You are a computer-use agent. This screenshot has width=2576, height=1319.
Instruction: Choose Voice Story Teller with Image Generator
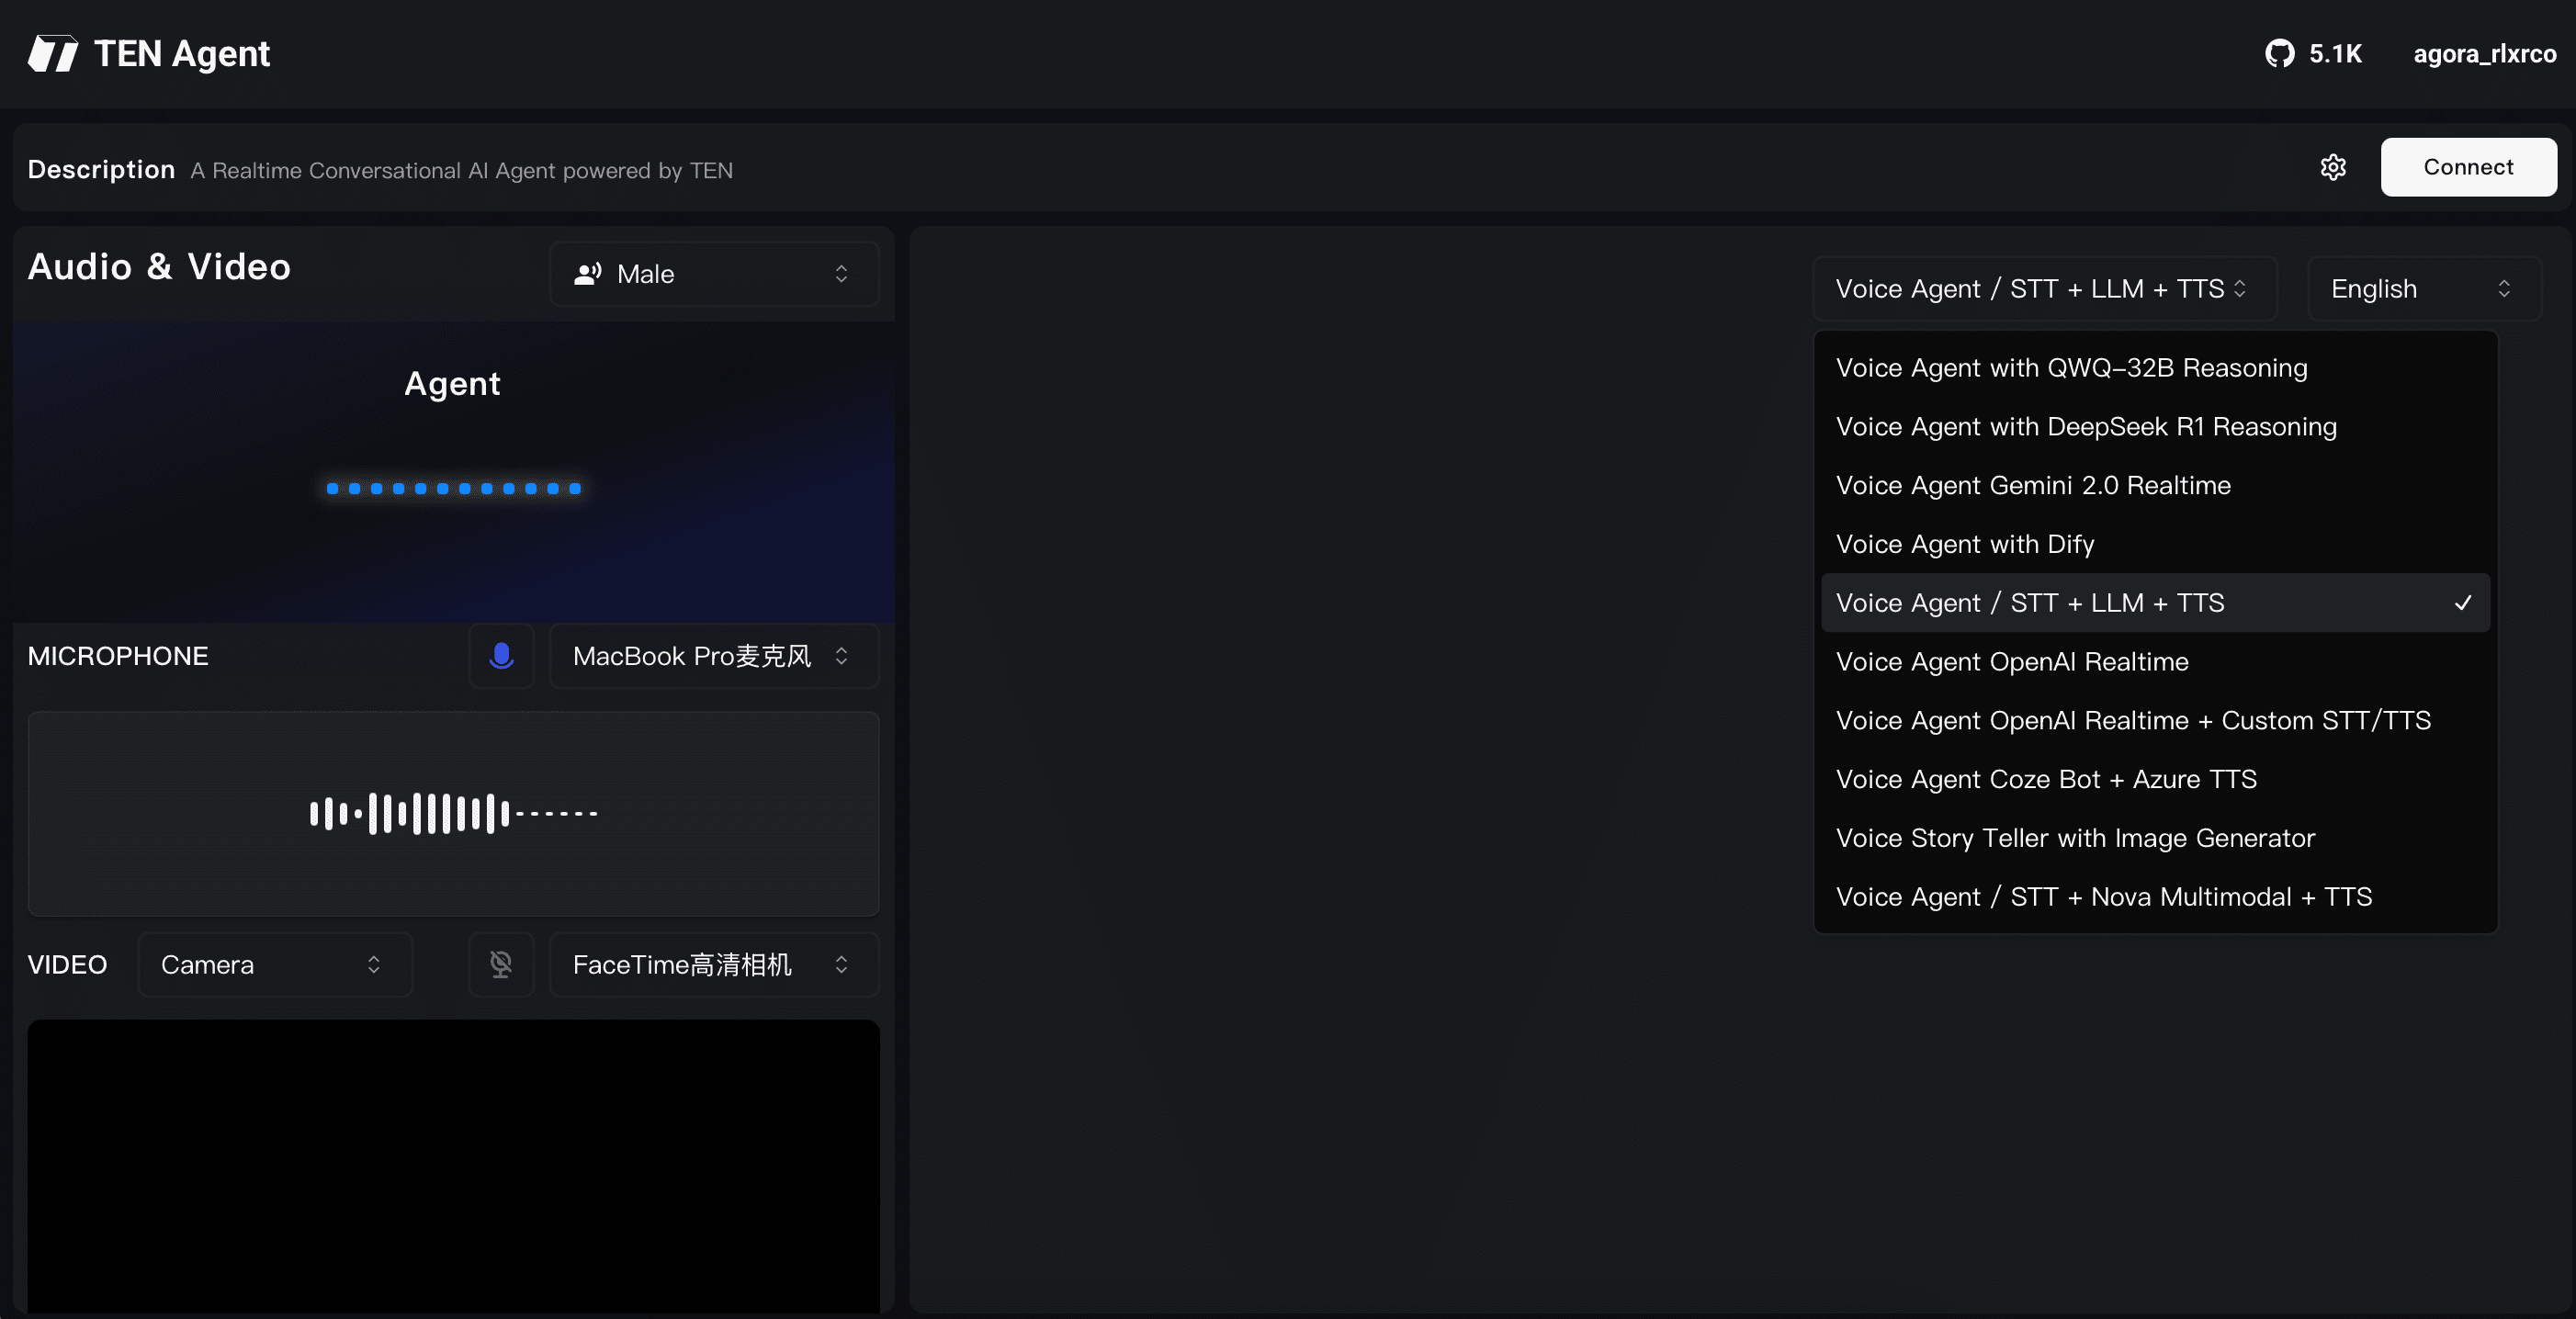(2155, 838)
